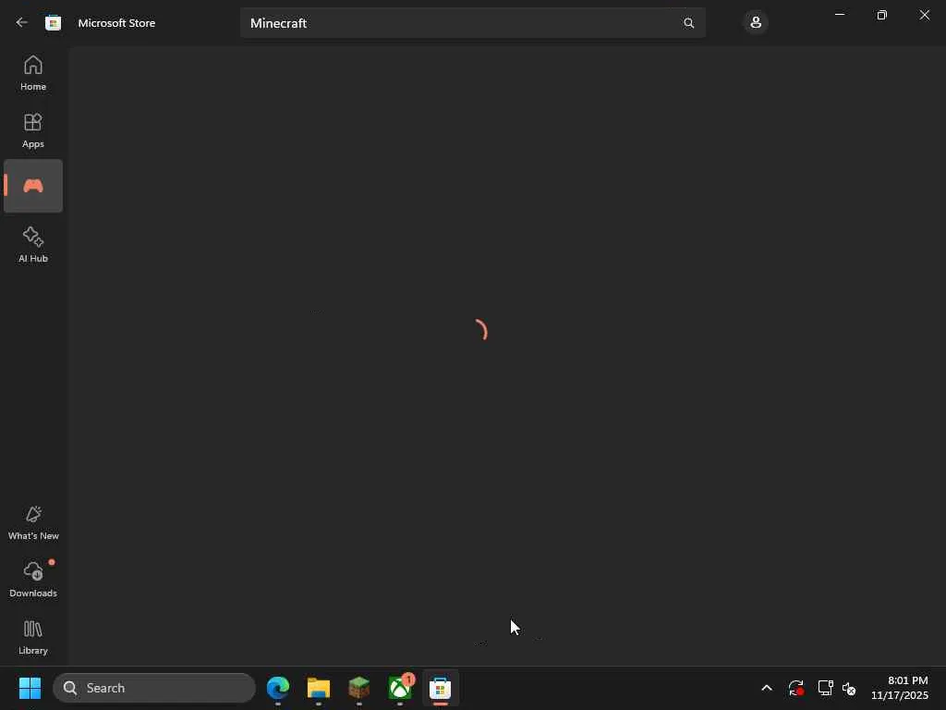946x710 pixels.
Task: Go back using the arrow in the title bar
Action: pos(22,22)
